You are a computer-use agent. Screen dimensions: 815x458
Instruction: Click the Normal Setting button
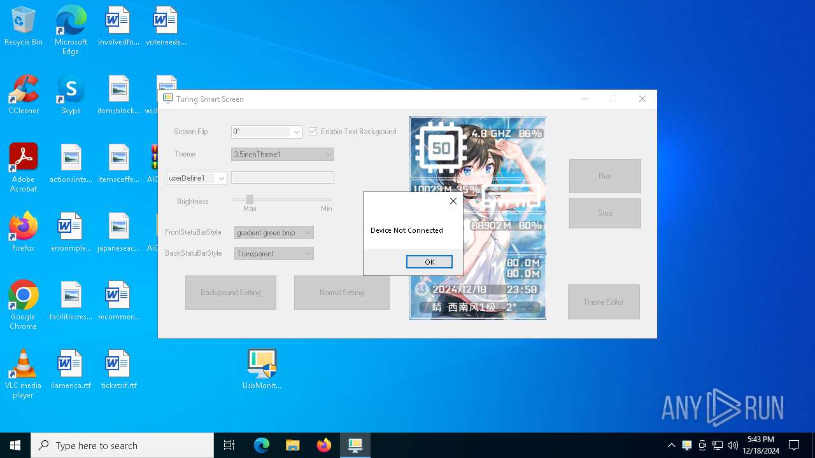[342, 293]
